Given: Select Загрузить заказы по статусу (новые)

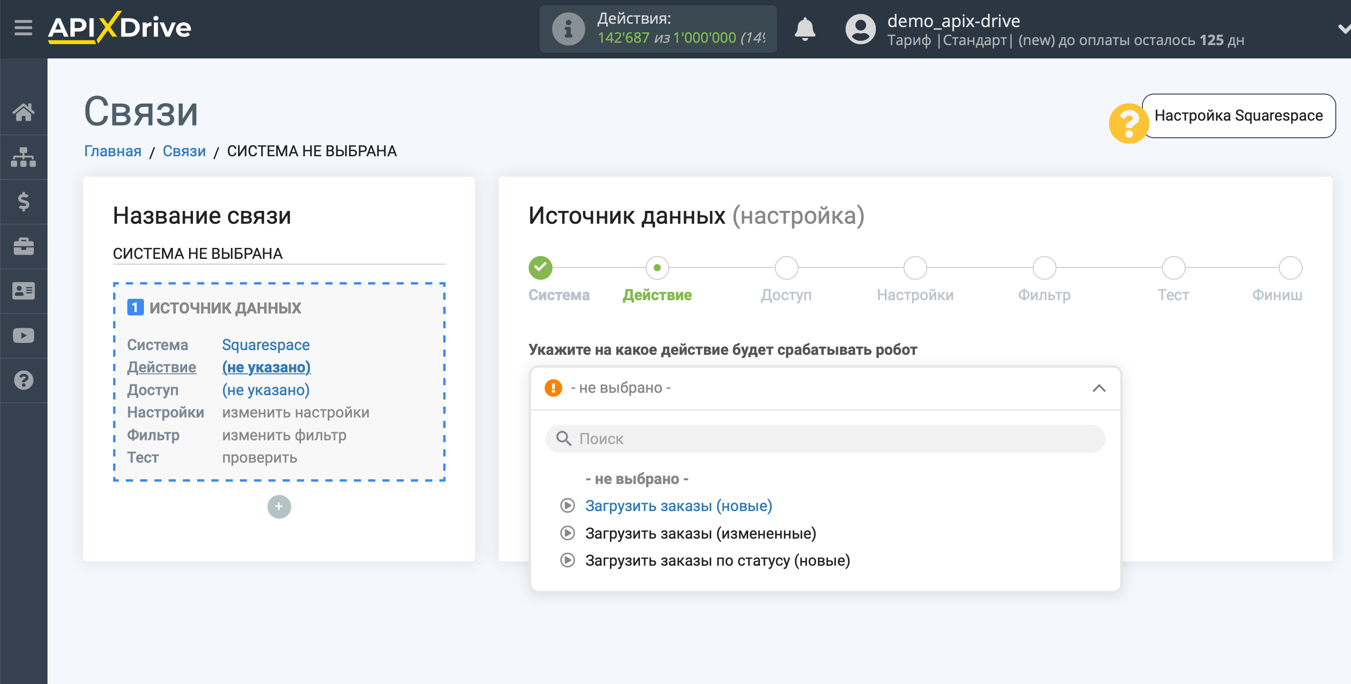Looking at the screenshot, I should coord(717,560).
